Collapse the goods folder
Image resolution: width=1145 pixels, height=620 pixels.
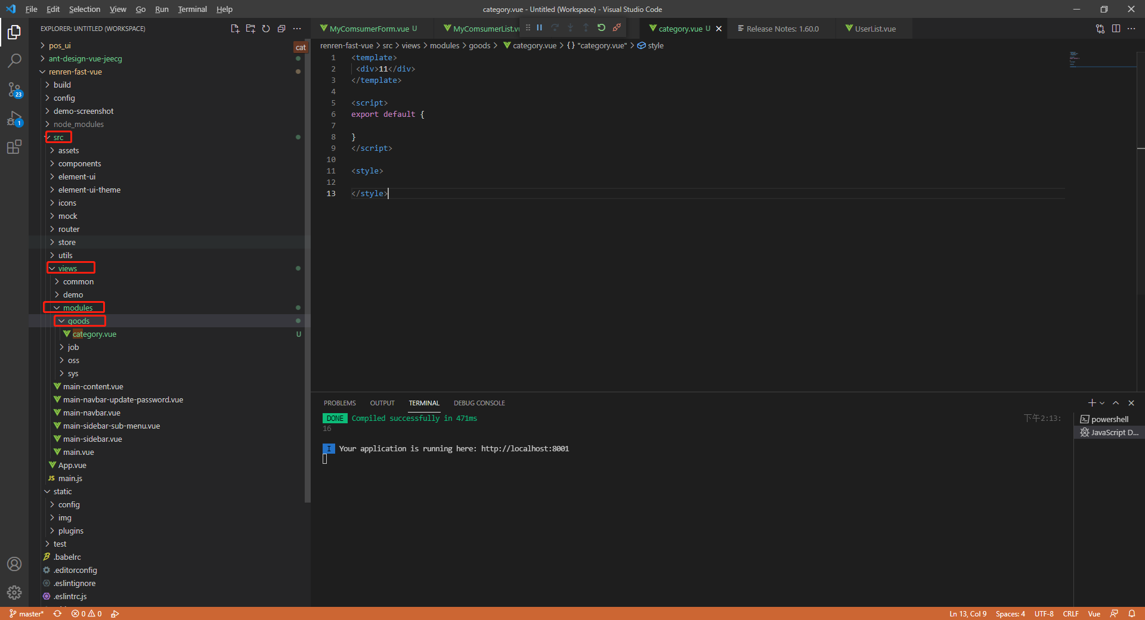coord(79,321)
